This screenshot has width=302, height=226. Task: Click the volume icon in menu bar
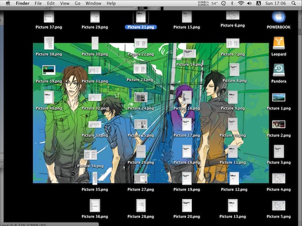pos(250,3)
